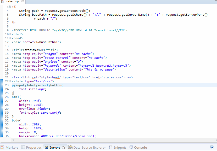This screenshot has height=151, width=217.
Task: Click the closing '%>' on line 7
Action: tap(14, 22)
